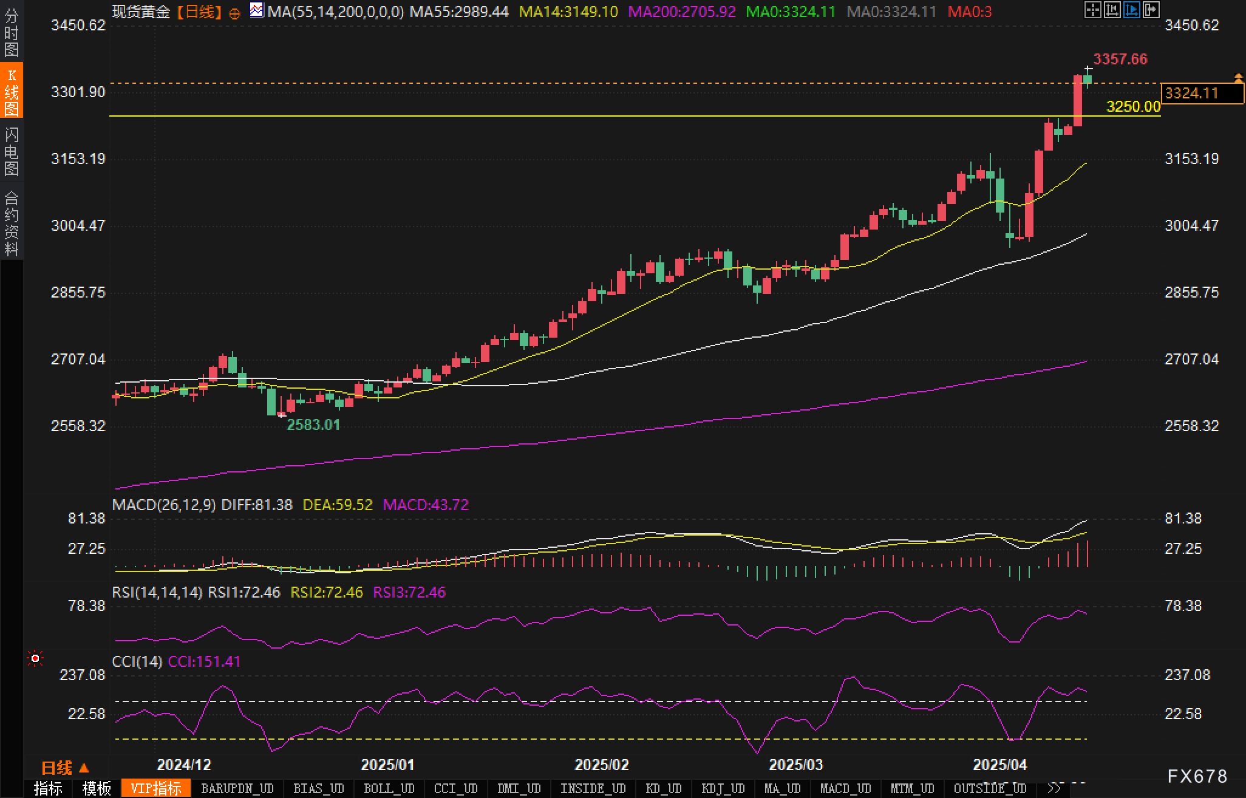Click the second chart-axis toolbar icon

[x=1112, y=10]
